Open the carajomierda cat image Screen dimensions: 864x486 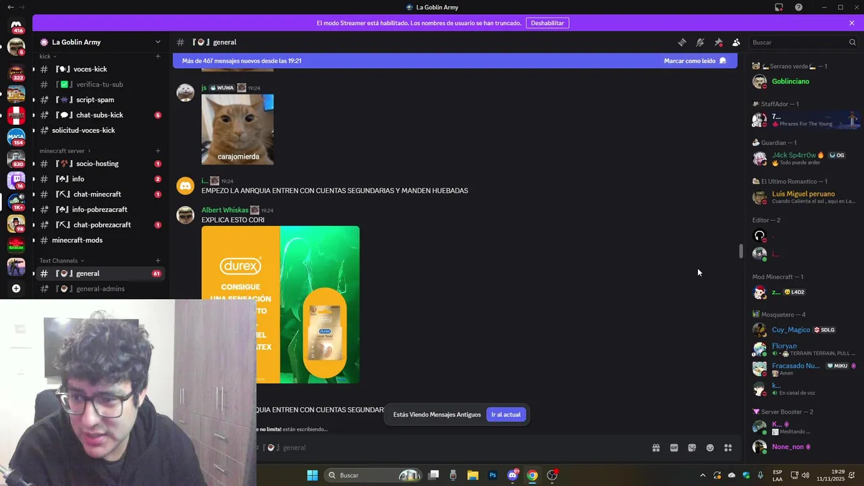click(238, 130)
